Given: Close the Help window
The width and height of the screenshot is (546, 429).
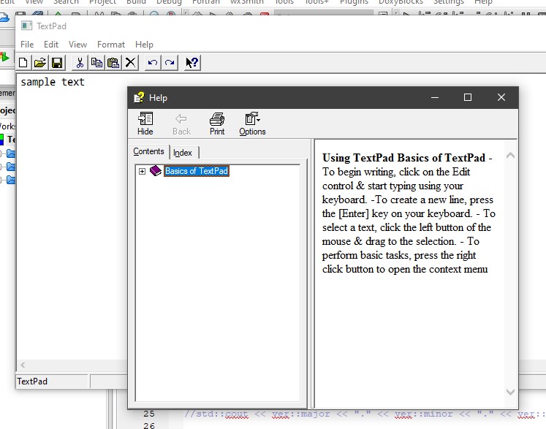Looking at the screenshot, I should (501, 97).
